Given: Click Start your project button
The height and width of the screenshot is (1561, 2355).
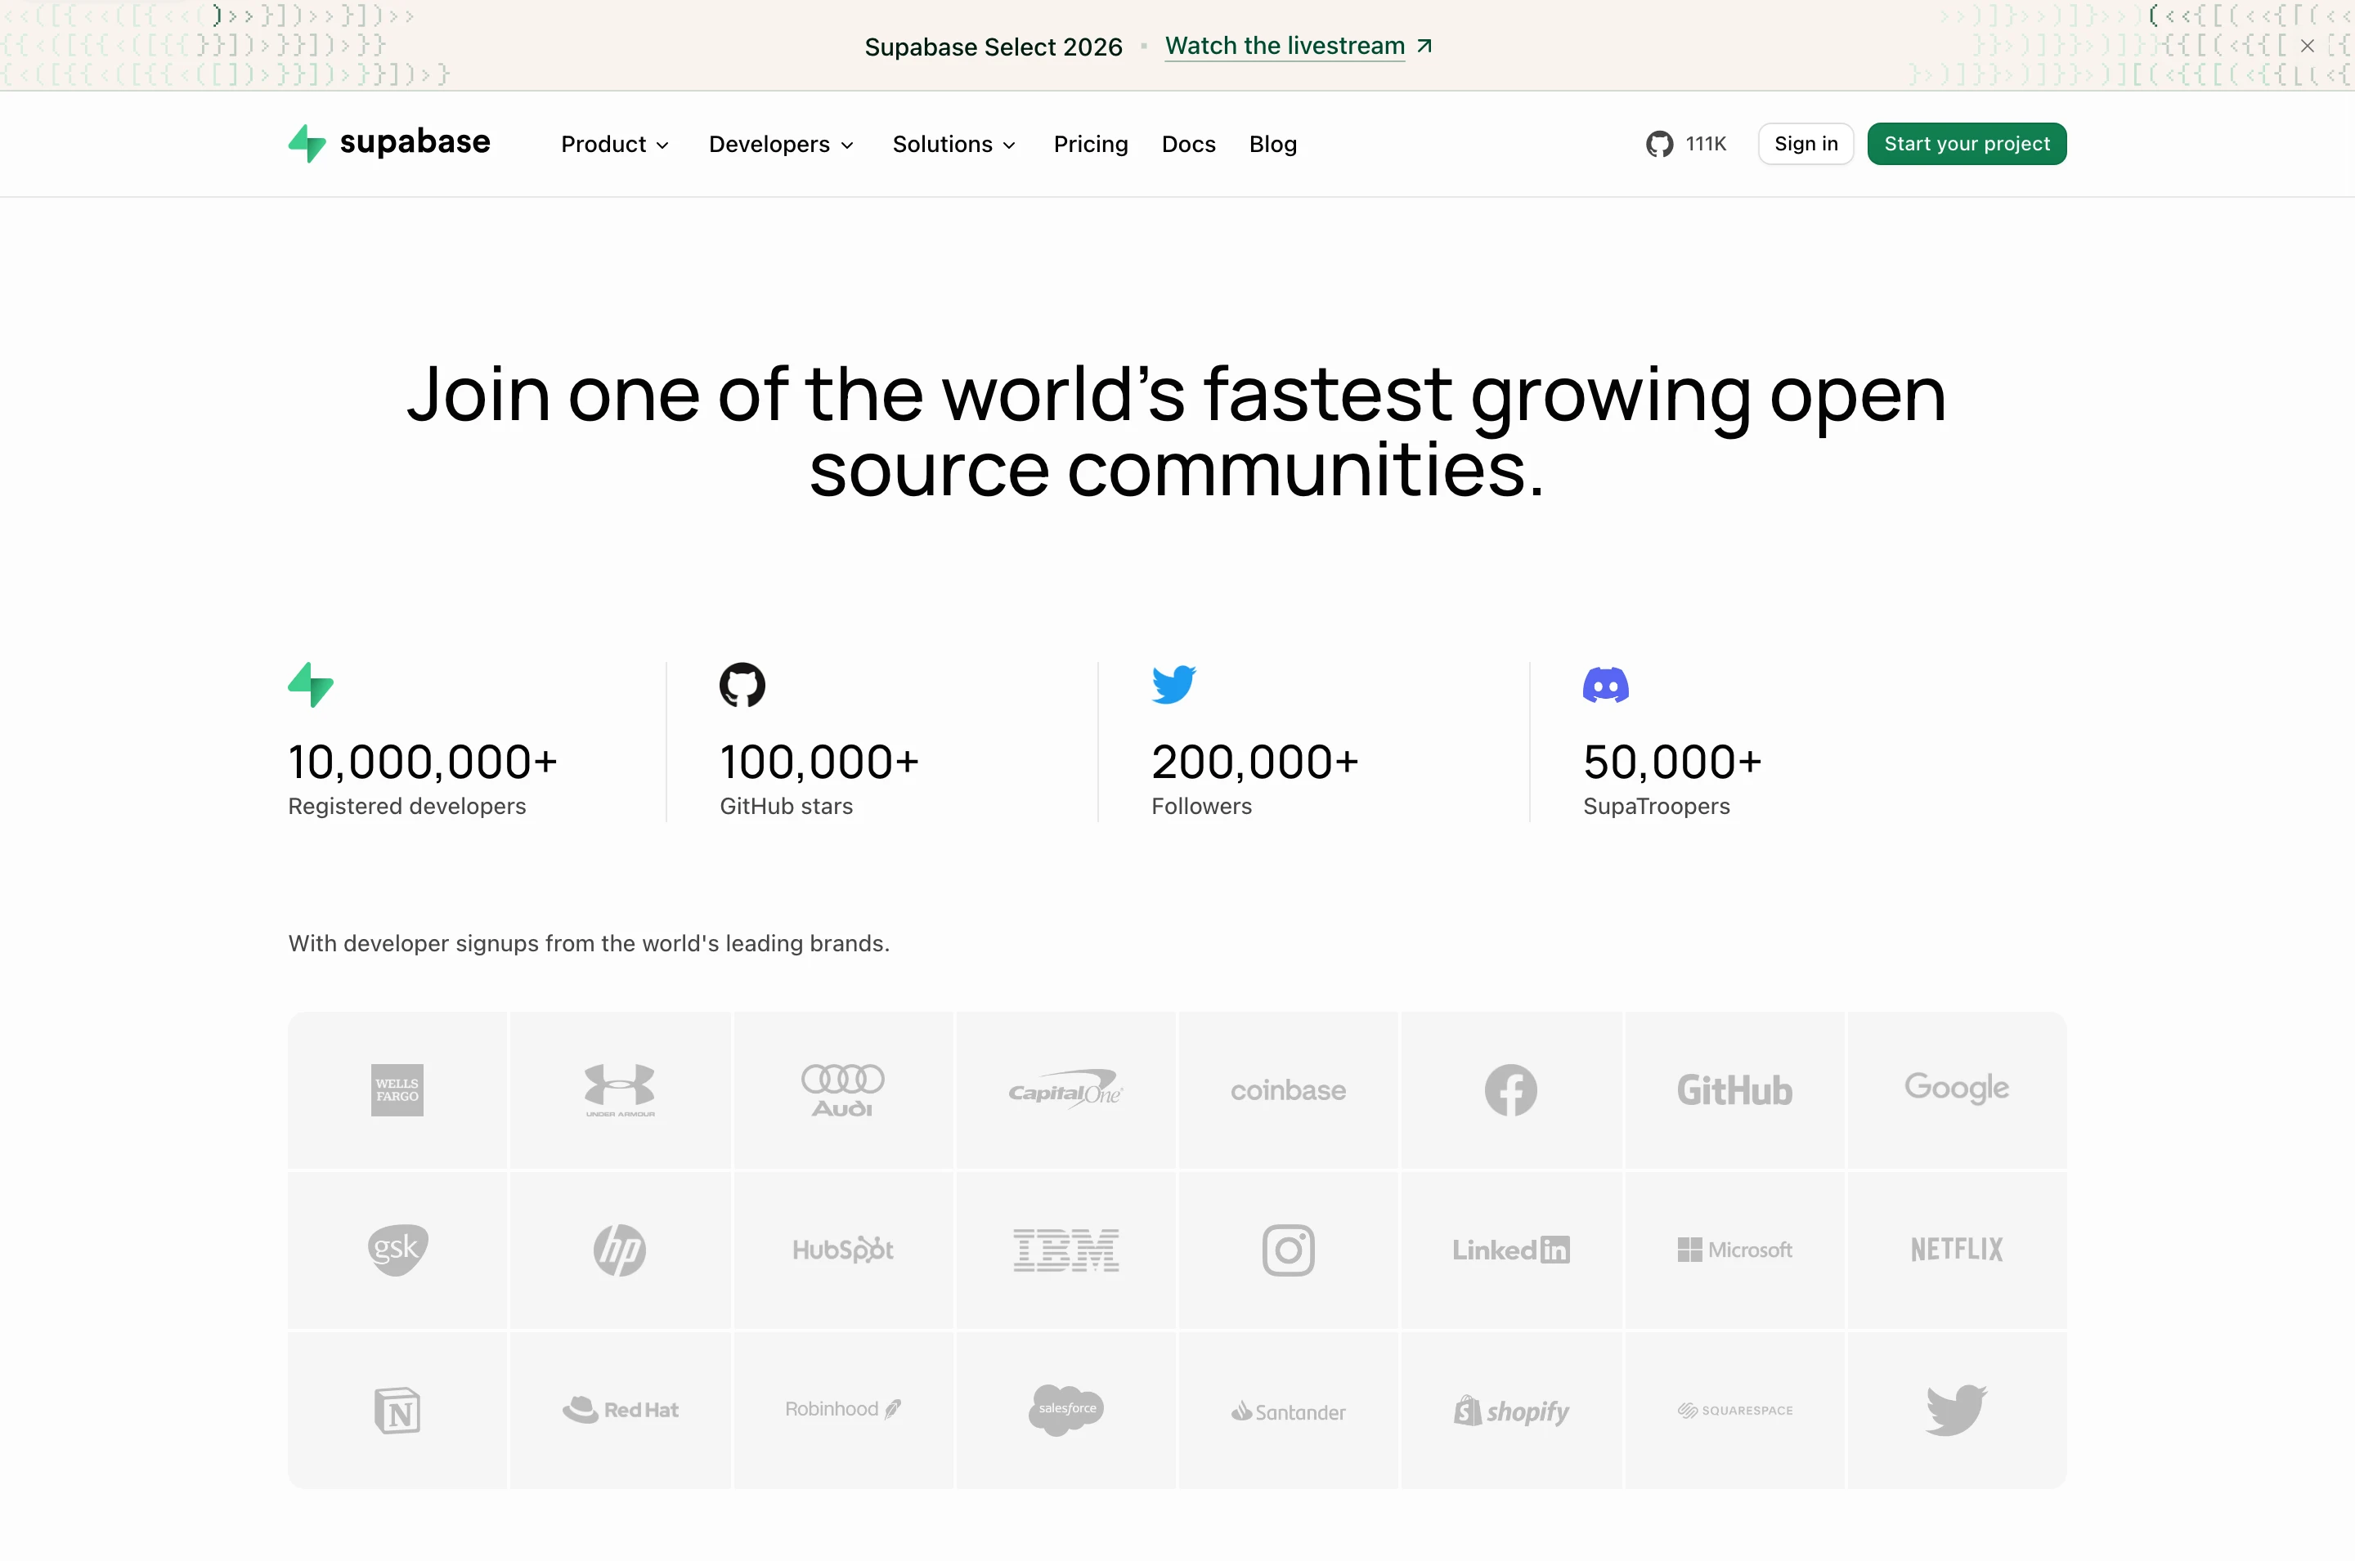Looking at the screenshot, I should pyautogui.click(x=1967, y=143).
